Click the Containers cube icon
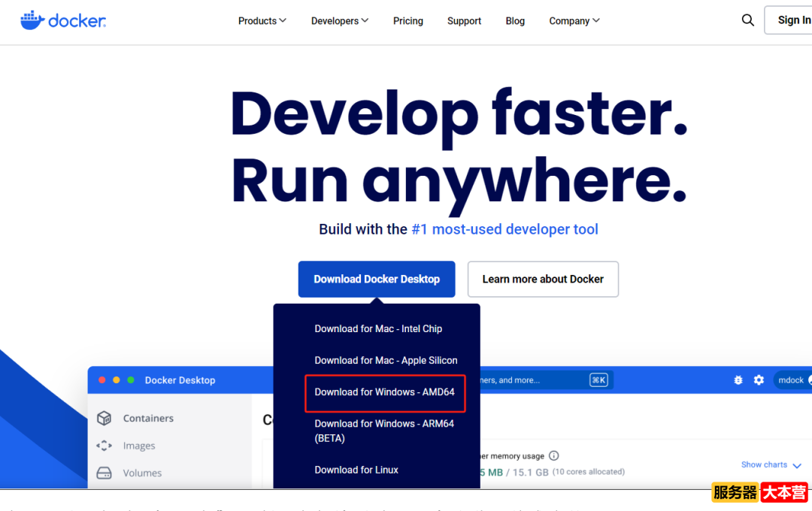Viewport: 812px width, 511px height. (104, 418)
